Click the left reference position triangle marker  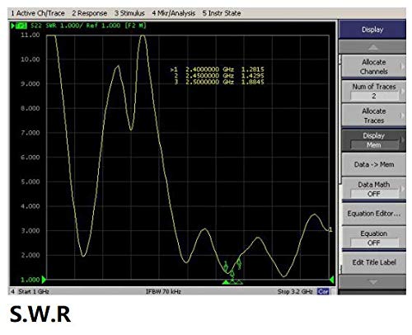[44, 280]
